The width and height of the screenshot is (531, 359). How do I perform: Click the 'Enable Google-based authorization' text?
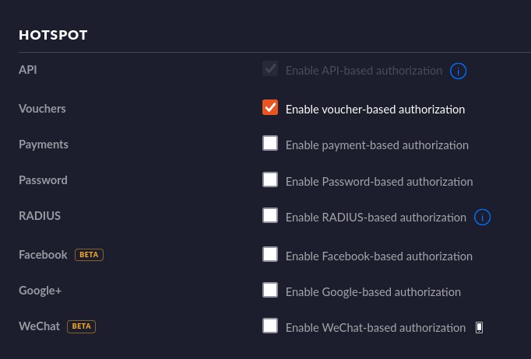(x=373, y=292)
